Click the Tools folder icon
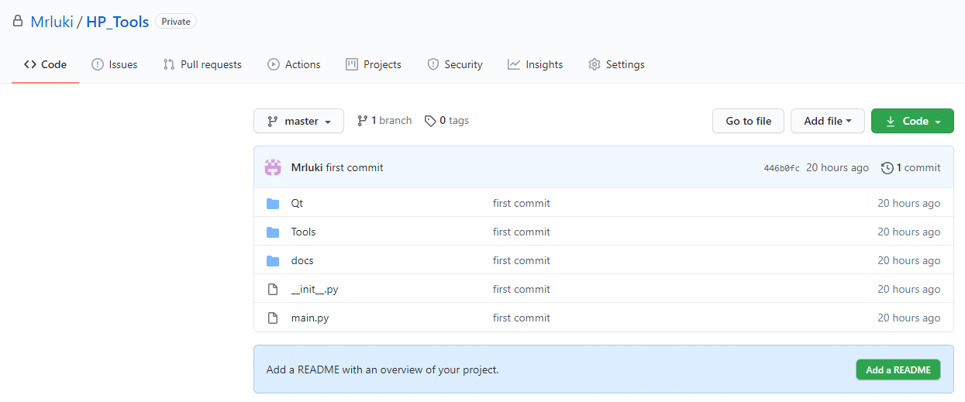Viewport: 965px width, 402px height. [273, 232]
